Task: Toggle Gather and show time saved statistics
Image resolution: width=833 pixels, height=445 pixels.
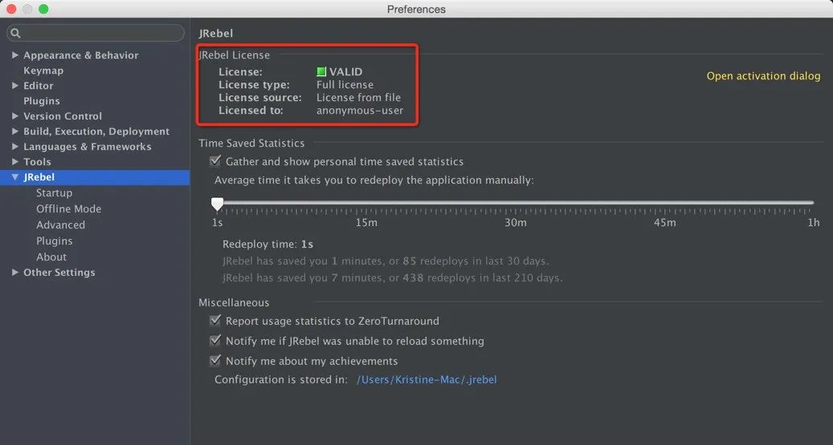Action: click(215, 160)
